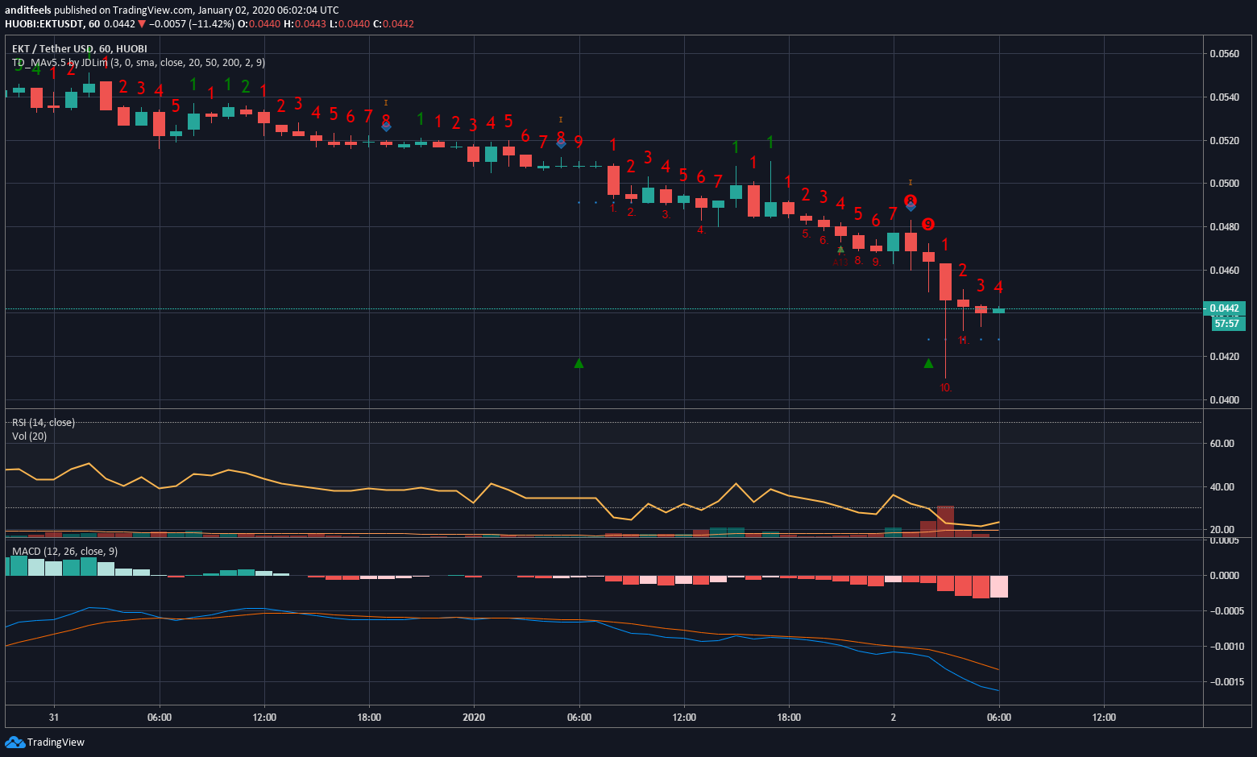Click green up-triangle below the 2020 06:00 candle
The width and height of the screenshot is (1257, 757).
point(579,364)
